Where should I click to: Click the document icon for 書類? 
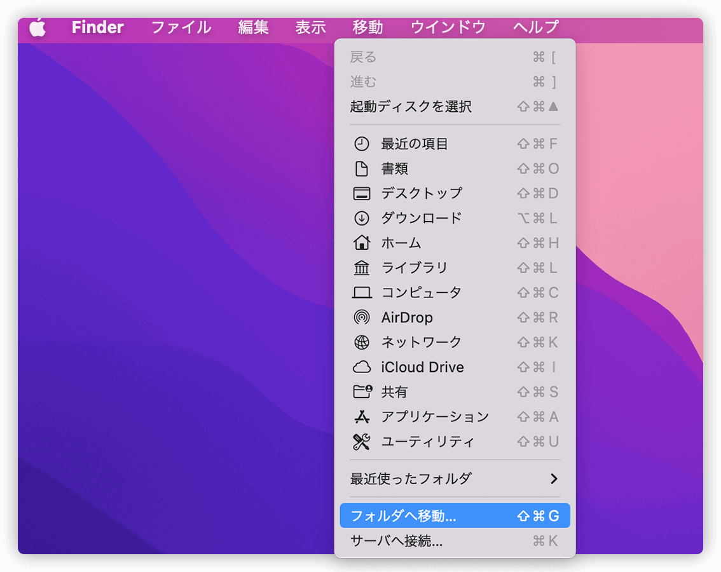[x=361, y=169]
